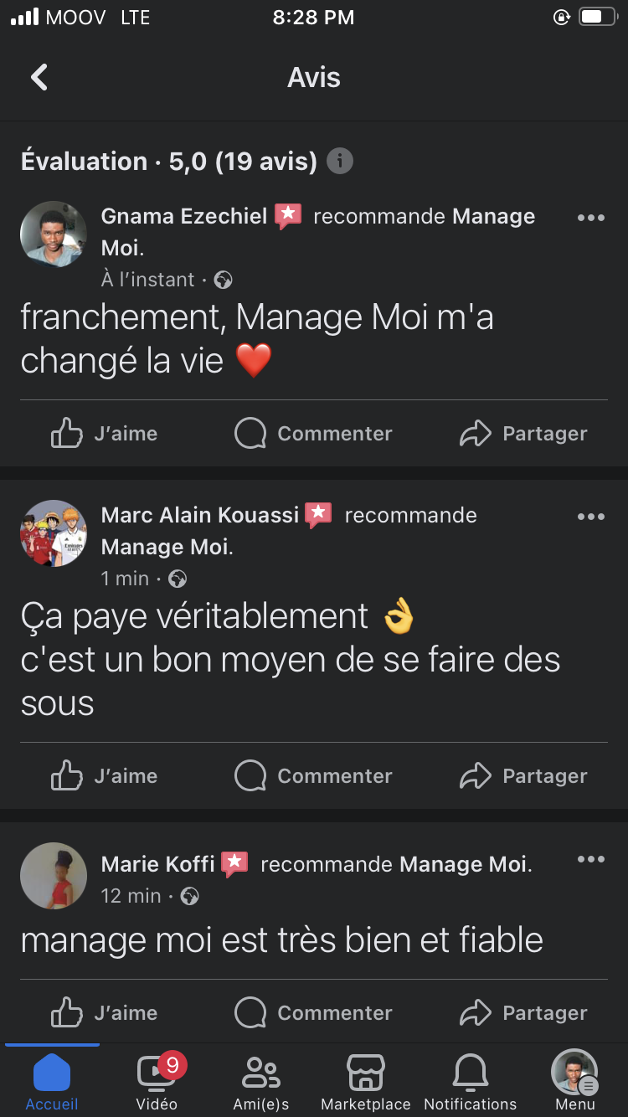
Task: View Marc Alain Kouassi's profile picture
Action: [54, 533]
